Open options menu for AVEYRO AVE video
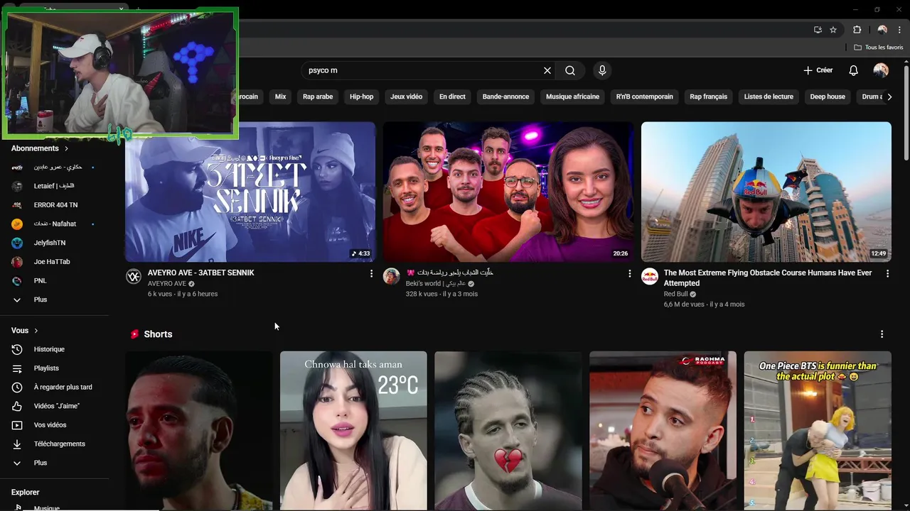The width and height of the screenshot is (910, 511). tap(371, 273)
